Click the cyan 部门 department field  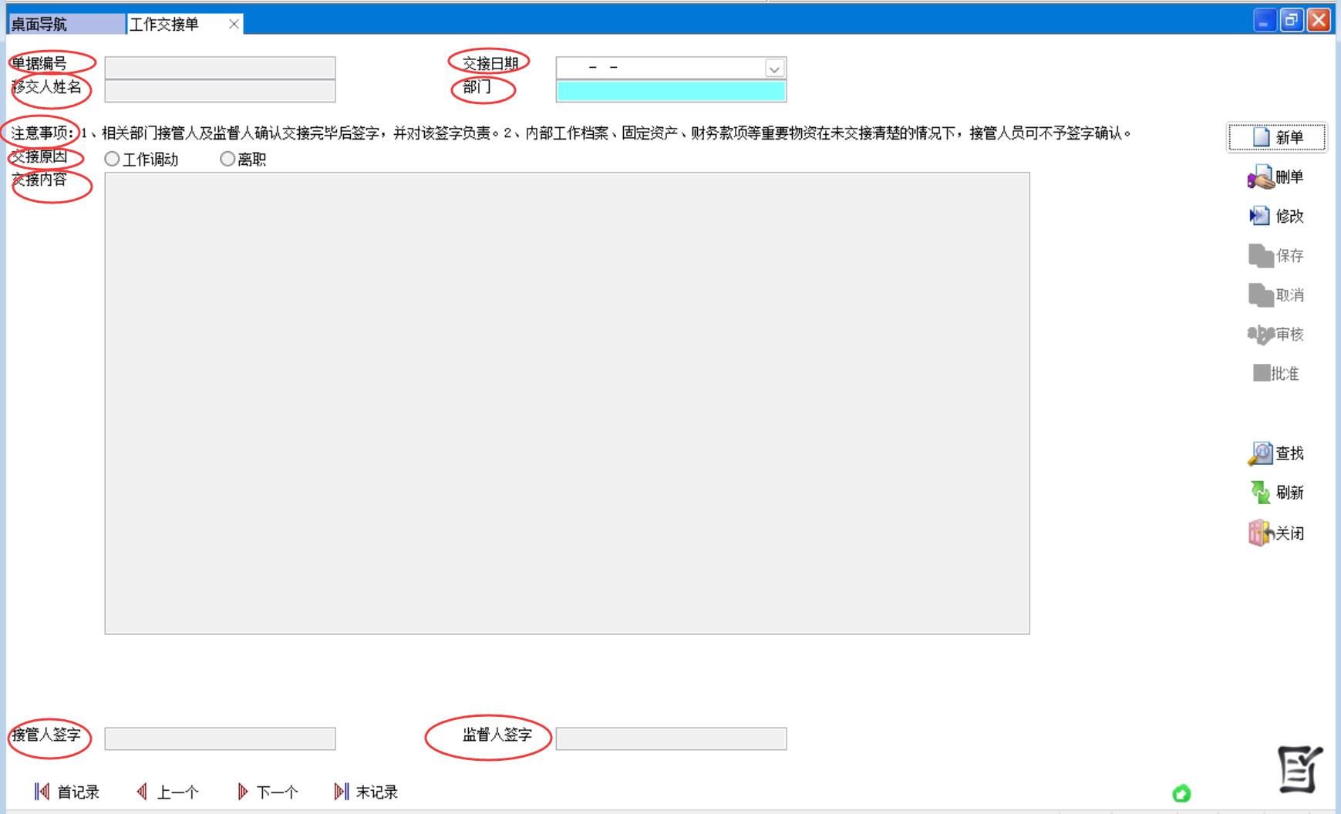pos(670,92)
